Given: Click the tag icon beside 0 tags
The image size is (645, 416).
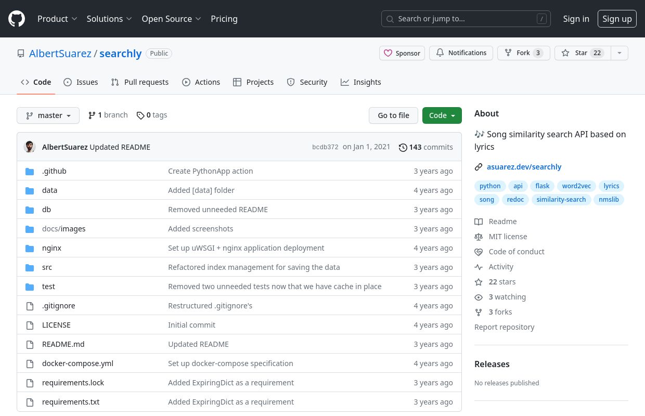Looking at the screenshot, I should click(140, 115).
